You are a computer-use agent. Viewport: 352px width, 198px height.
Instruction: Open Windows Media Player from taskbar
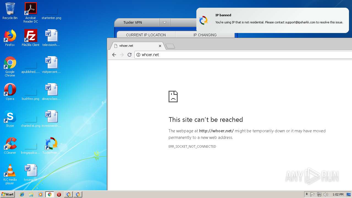coord(40,194)
